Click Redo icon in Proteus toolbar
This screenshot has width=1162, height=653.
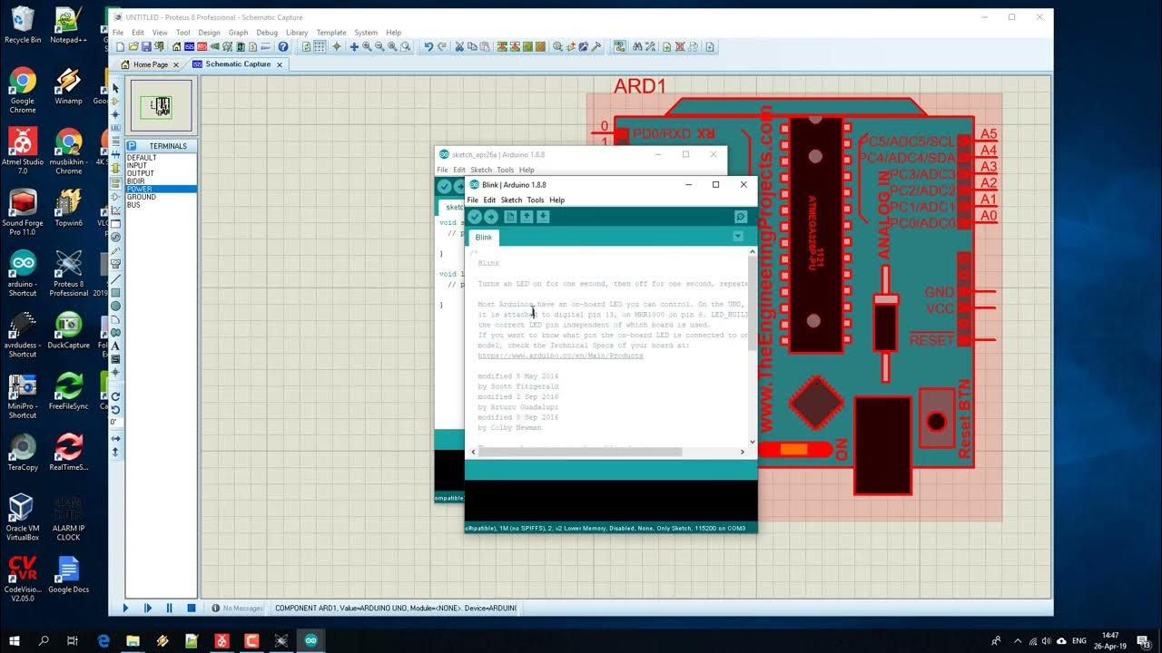point(442,46)
